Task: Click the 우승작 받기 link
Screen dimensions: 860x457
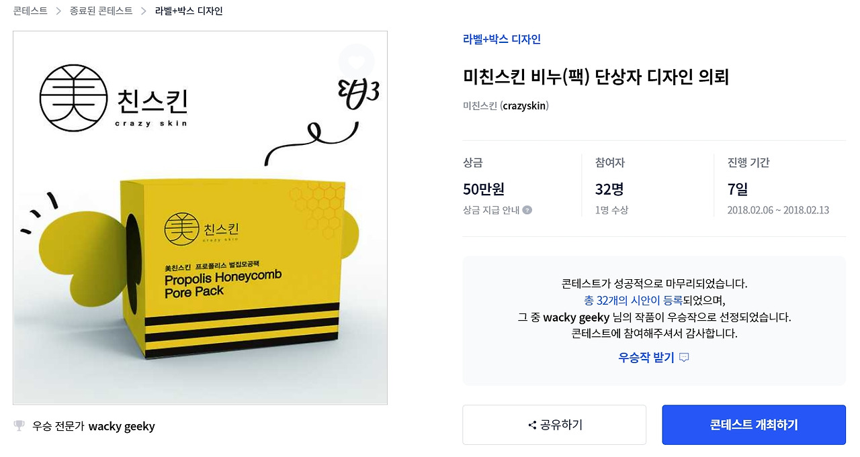Action: pyautogui.click(x=646, y=358)
